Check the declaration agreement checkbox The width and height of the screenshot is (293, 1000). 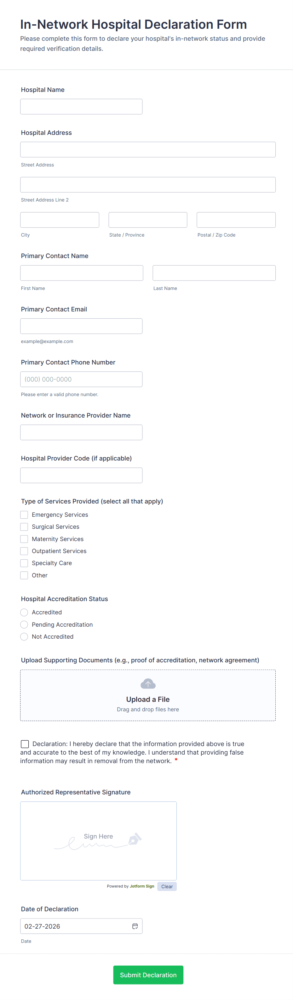click(25, 744)
